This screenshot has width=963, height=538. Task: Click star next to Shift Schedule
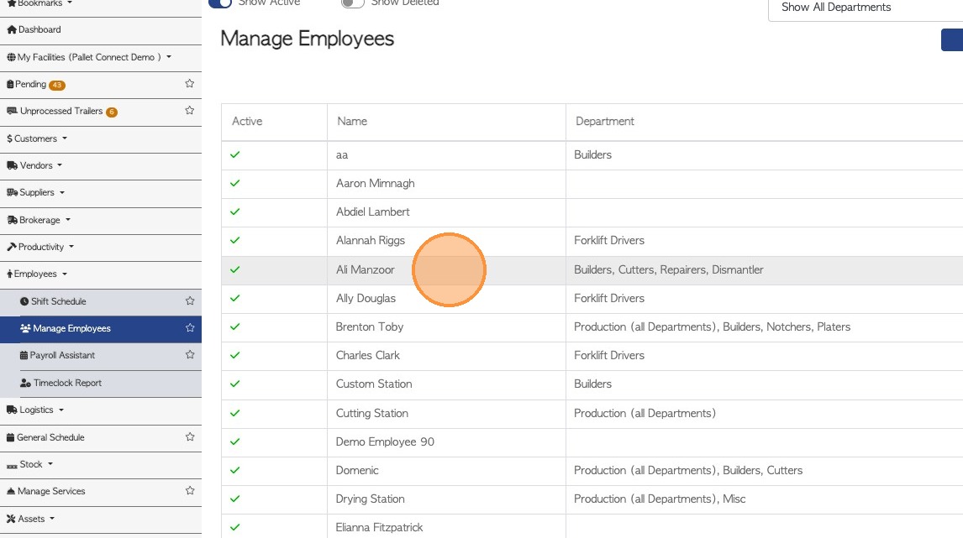[x=190, y=301]
